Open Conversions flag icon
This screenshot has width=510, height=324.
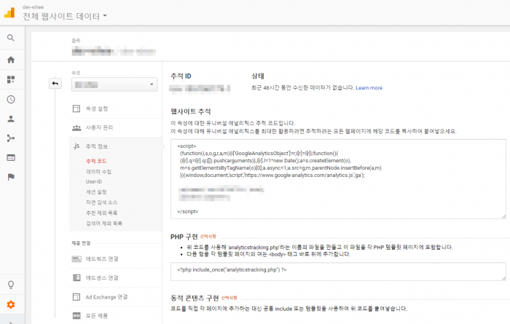pos(11,177)
